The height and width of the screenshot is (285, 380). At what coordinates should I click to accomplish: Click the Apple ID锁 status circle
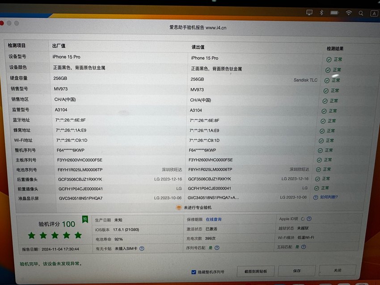(303, 219)
